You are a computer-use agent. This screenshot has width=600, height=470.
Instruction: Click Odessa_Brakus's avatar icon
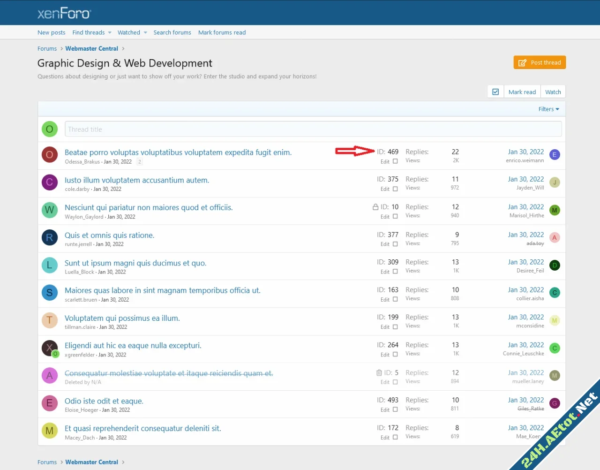[49, 155]
